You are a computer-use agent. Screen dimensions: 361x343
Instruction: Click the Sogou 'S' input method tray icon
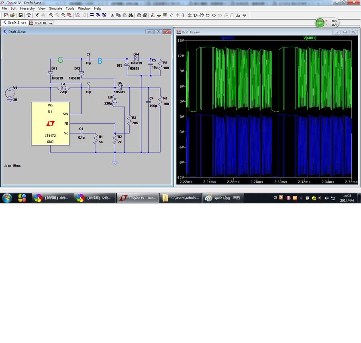point(281,197)
